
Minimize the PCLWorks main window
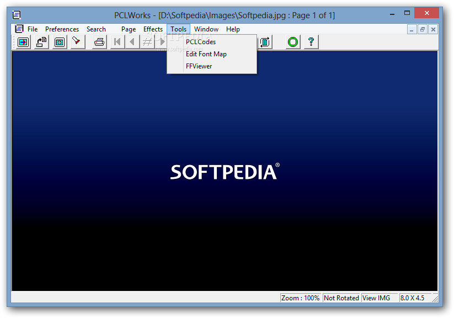[x=392, y=13]
